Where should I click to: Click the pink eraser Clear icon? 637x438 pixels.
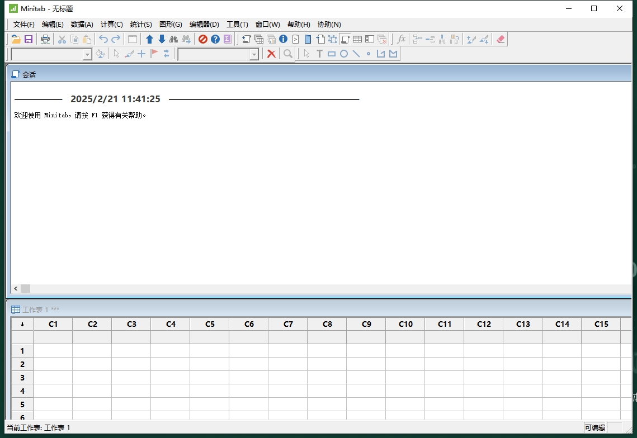pyautogui.click(x=501, y=39)
